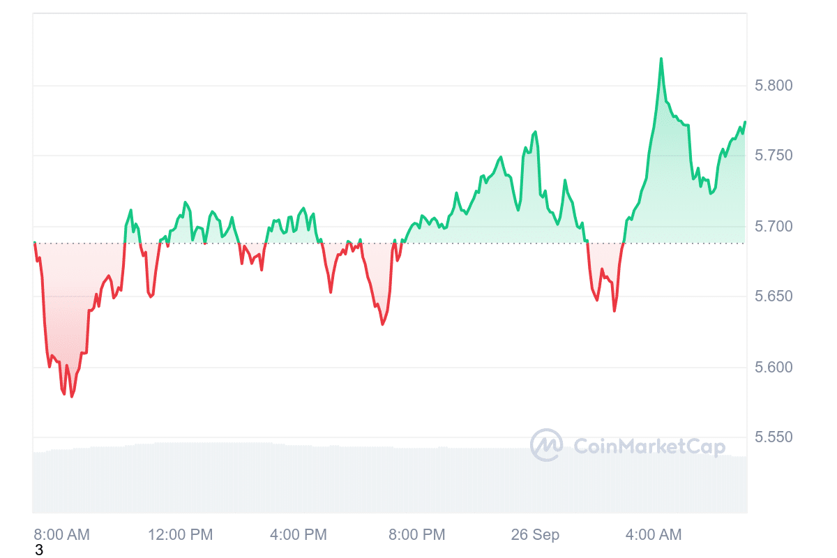Image resolution: width=837 pixels, height=558 pixels.
Task: Click the 8:00 AM time label
Action: coord(61,535)
